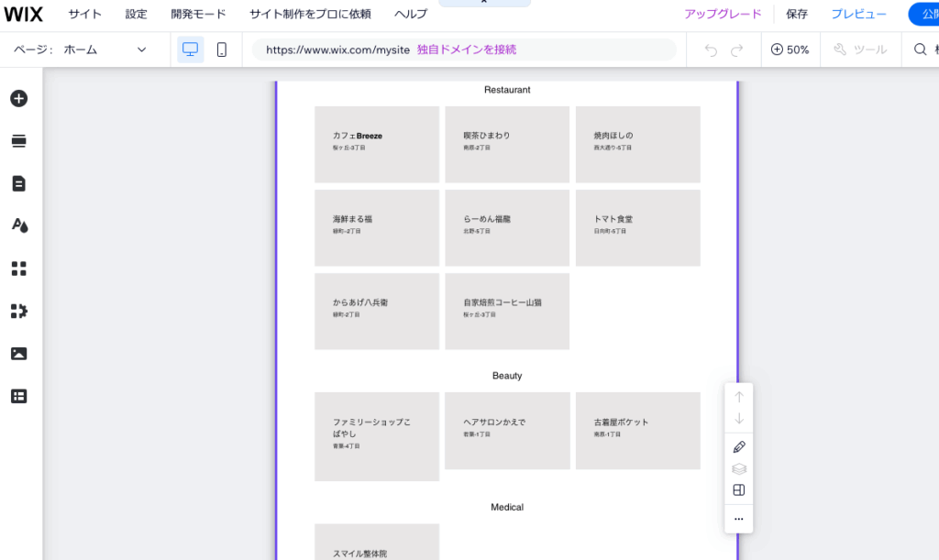Viewport: 939px width, 560px height.
Task: Open the App Market panel
Action: pos(18,311)
